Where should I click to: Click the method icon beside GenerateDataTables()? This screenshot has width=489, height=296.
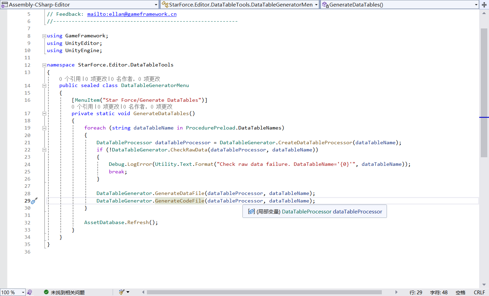coord(325,5)
